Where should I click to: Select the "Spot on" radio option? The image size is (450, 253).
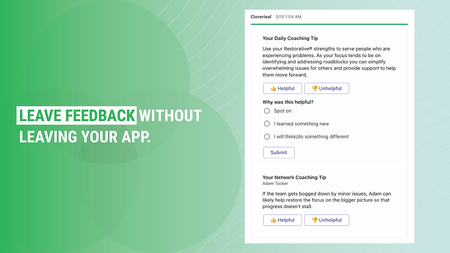pyautogui.click(x=267, y=111)
